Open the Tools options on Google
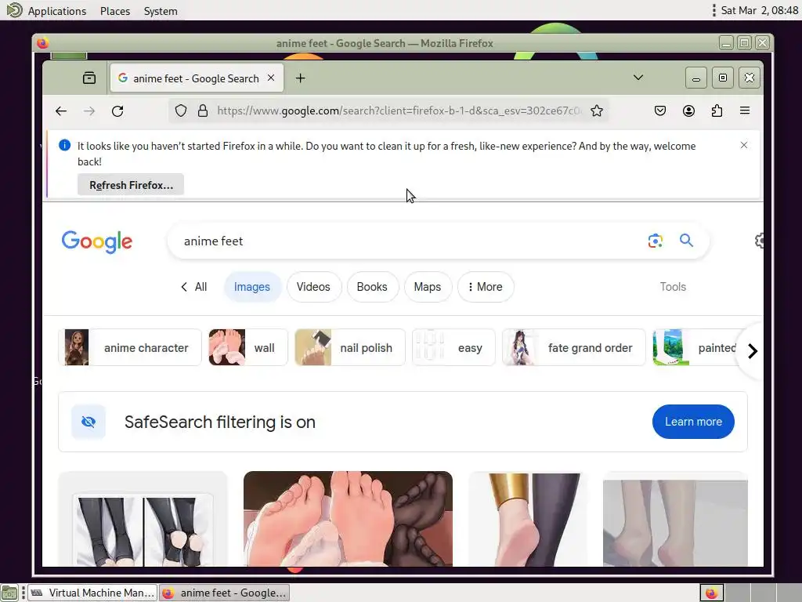Screen dimensions: 802x602 [673, 287]
